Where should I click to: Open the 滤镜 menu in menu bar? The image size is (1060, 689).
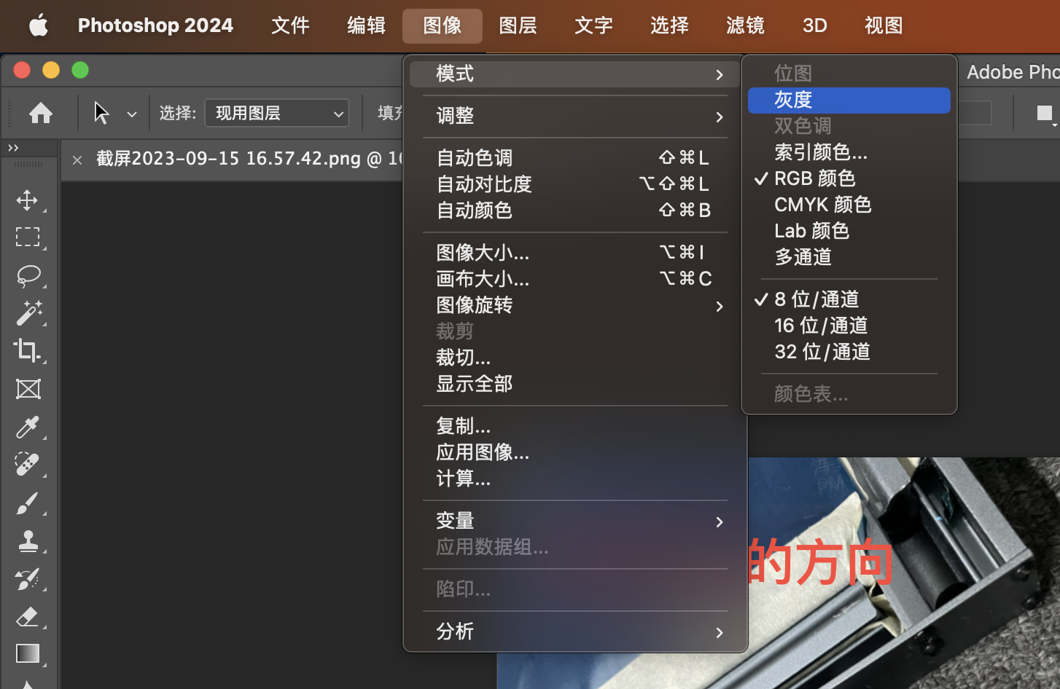pyautogui.click(x=745, y=25)
